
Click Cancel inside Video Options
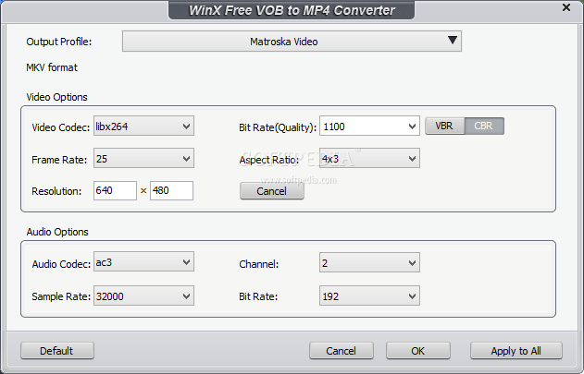pyautogui.click(x=272, y=191)
